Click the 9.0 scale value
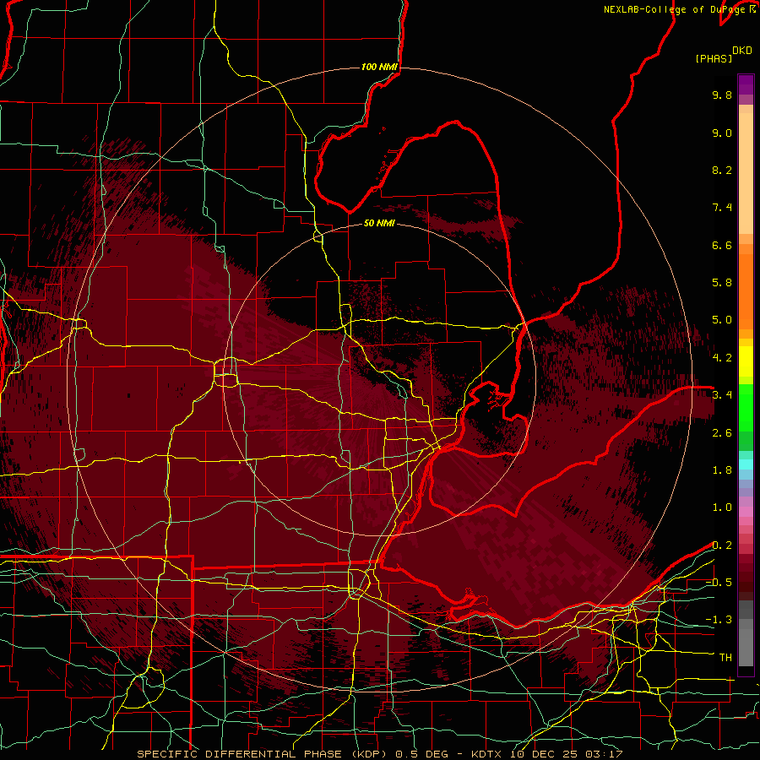 pyautogui.click(x=722, y=133)
